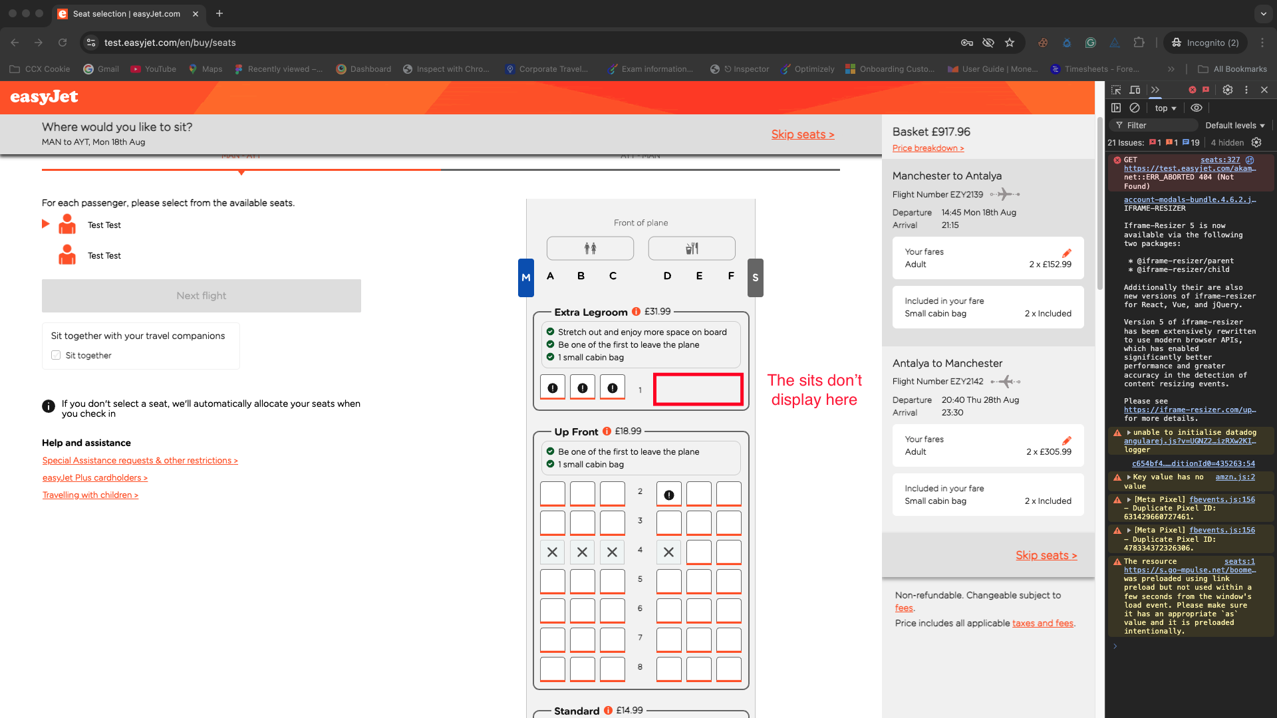1277x718 pixels.
Task: Click the clear console icon in DevTools
Action: click(1135, 108)
